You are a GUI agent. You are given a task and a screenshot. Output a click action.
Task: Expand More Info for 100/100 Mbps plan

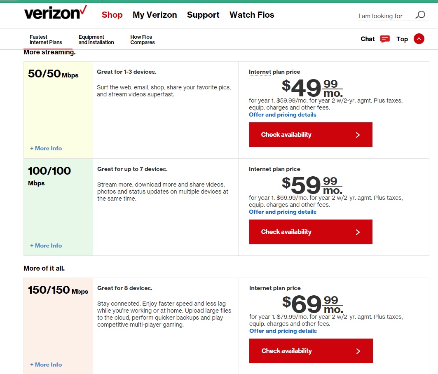[x=46, y=245]
